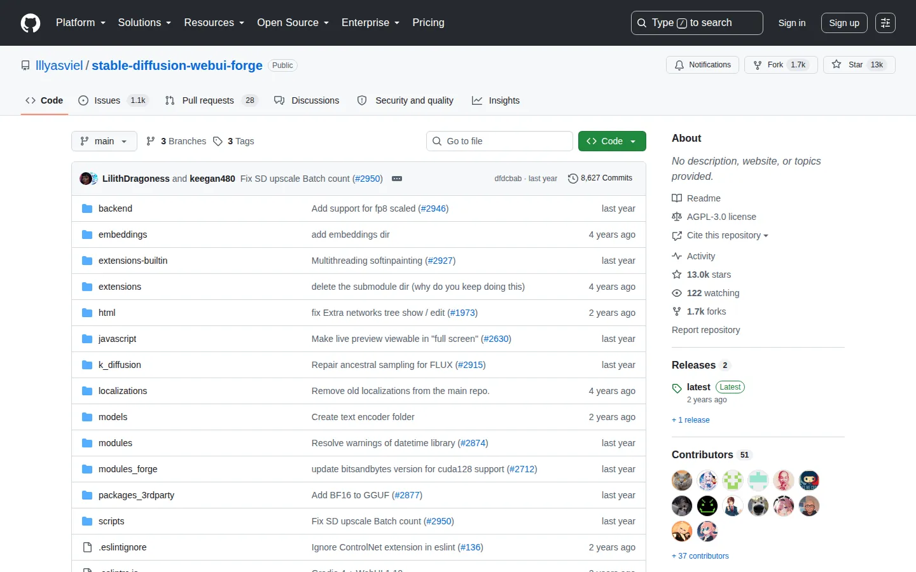View 13.0k stars list

pyautogui.click(x=702, y=275)
